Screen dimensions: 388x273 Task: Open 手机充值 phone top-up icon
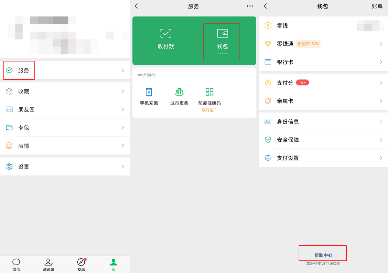[149, 92]
